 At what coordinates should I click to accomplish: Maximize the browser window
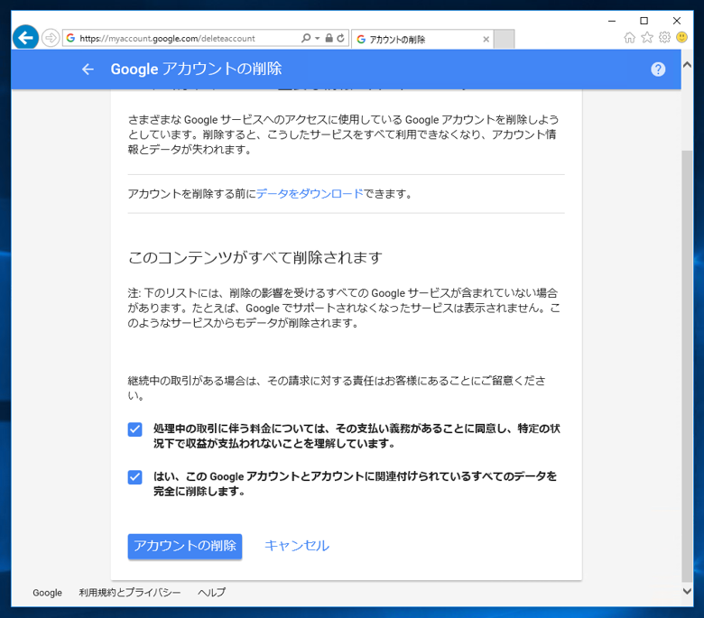click(x=644, y=21)
